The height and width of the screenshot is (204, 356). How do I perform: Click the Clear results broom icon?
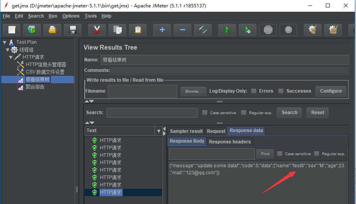point(312,30)
